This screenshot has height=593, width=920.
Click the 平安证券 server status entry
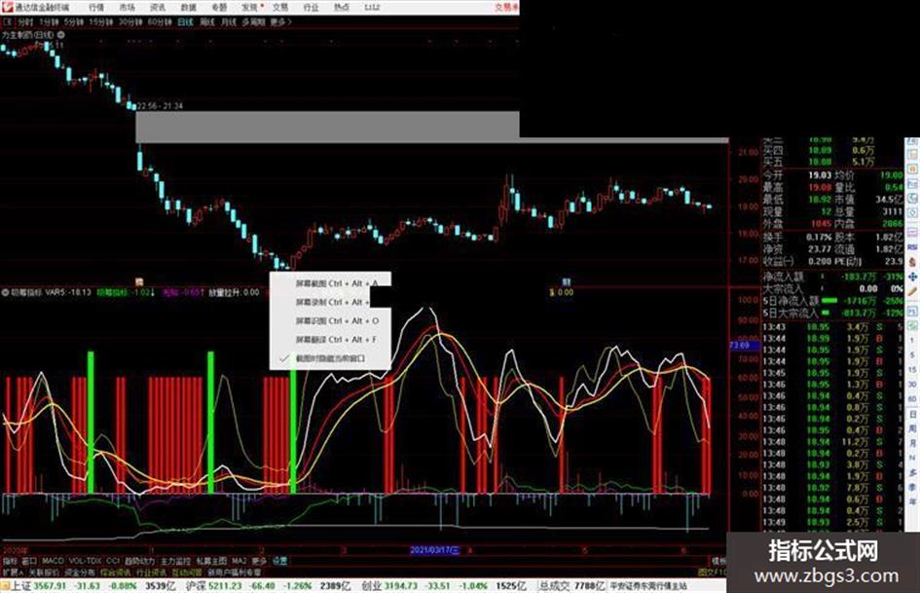(x=647, y=586)
